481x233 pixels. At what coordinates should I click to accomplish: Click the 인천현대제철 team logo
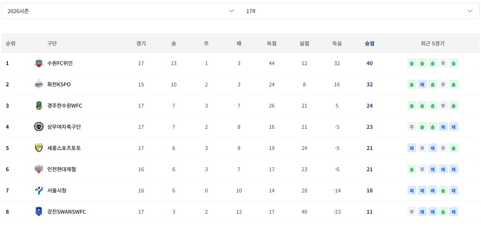(39, 169)
